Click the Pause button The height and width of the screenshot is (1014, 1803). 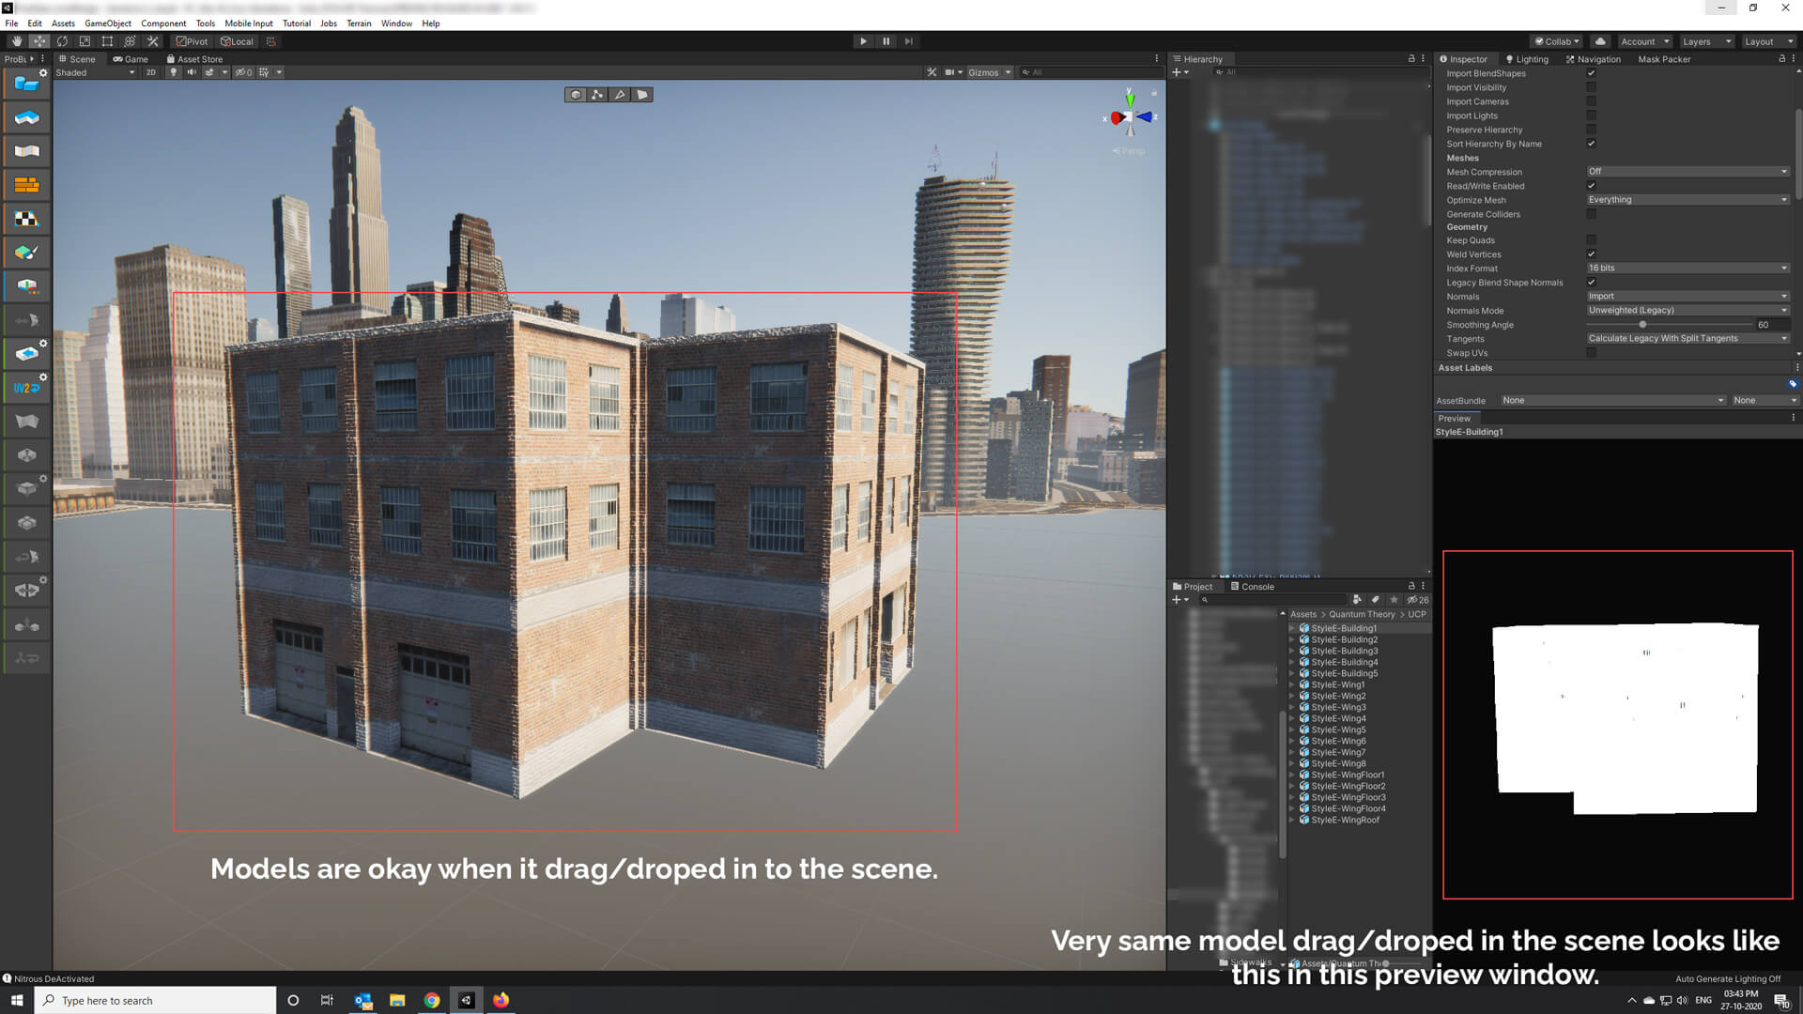(886, 41)
